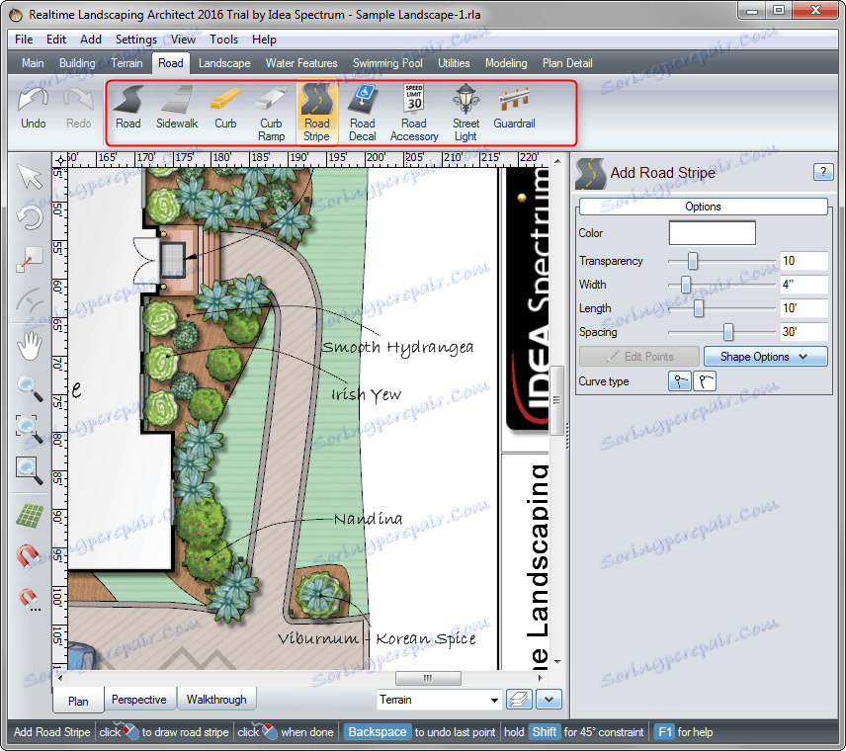Switch to the Landscape tab
This screenshot has height=751, width=846.
tap(223, 63)
